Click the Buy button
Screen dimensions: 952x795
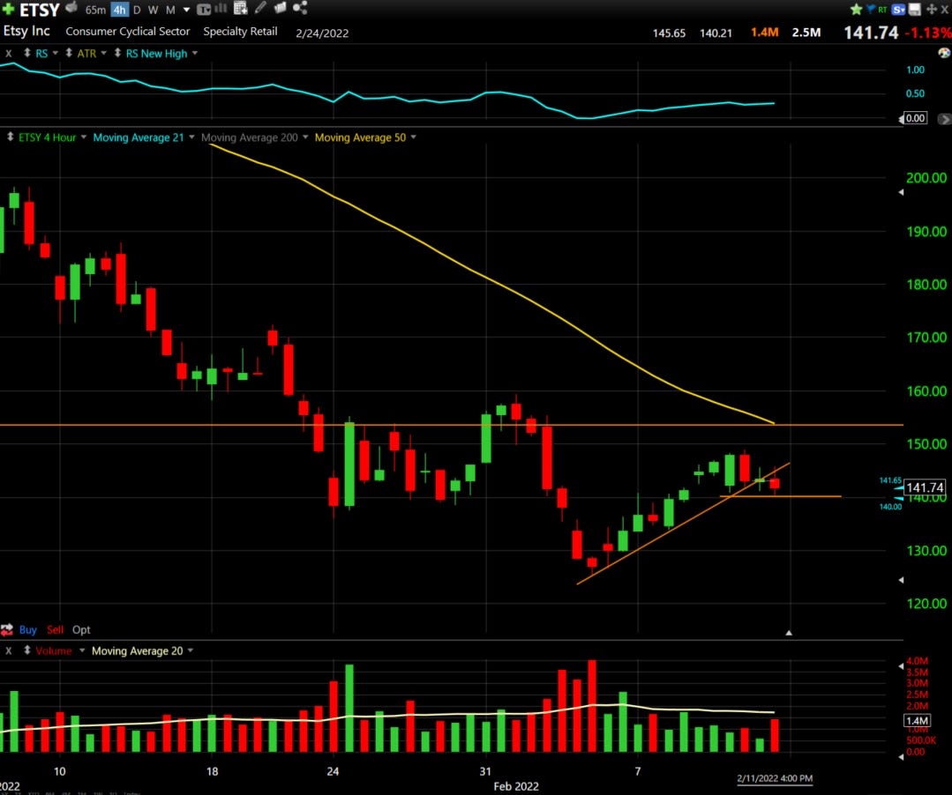(28, 629)
